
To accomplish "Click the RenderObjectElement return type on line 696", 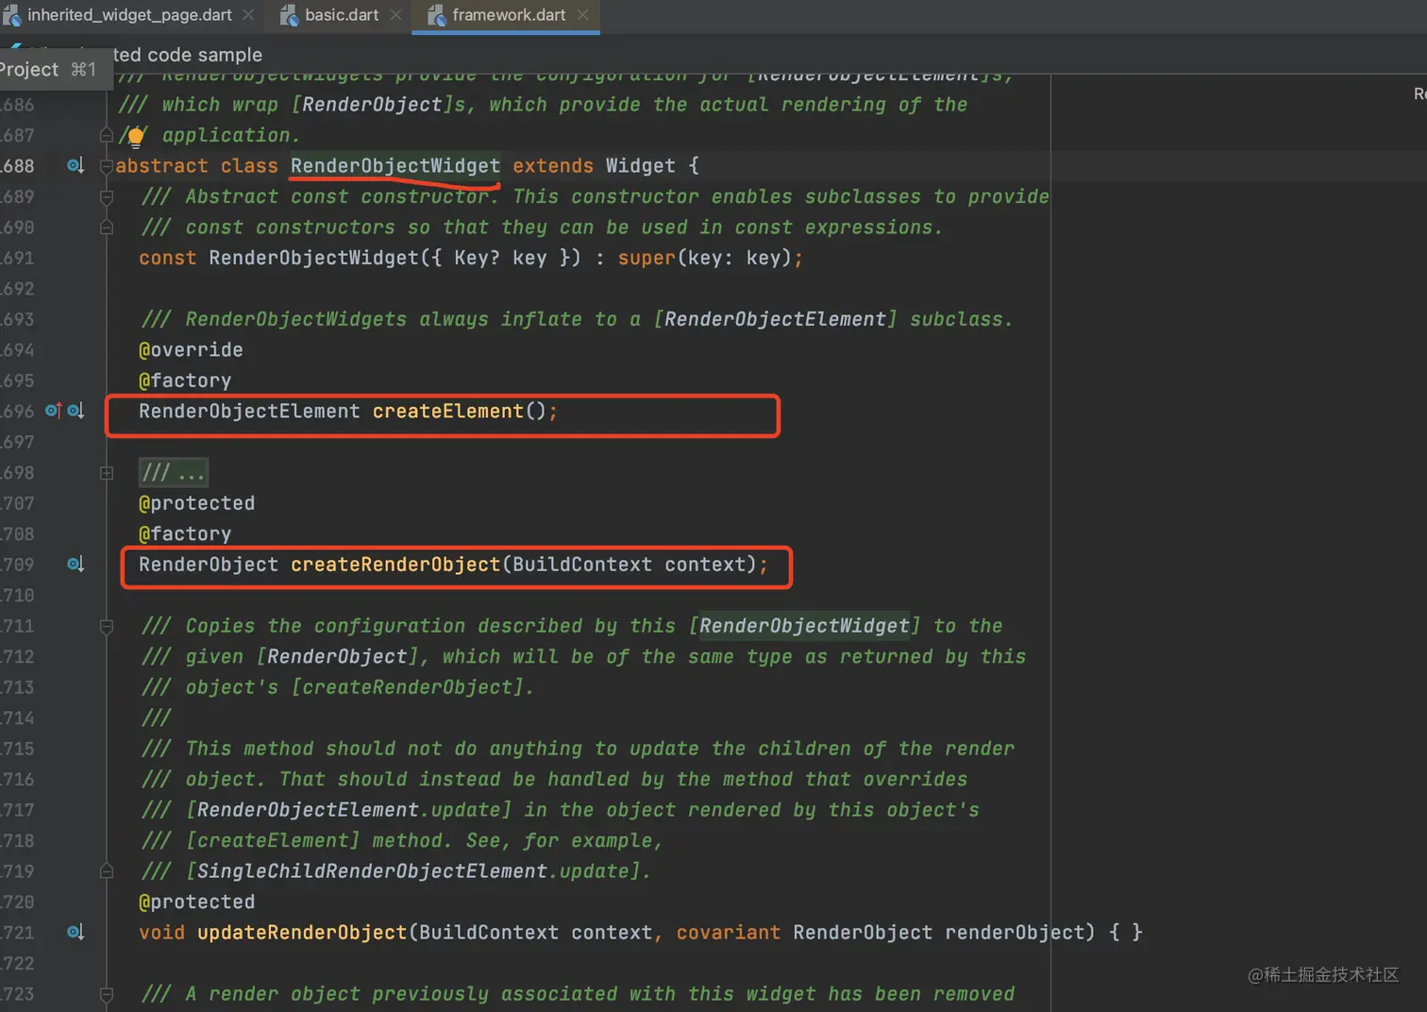I will click(x=249, y=412).
